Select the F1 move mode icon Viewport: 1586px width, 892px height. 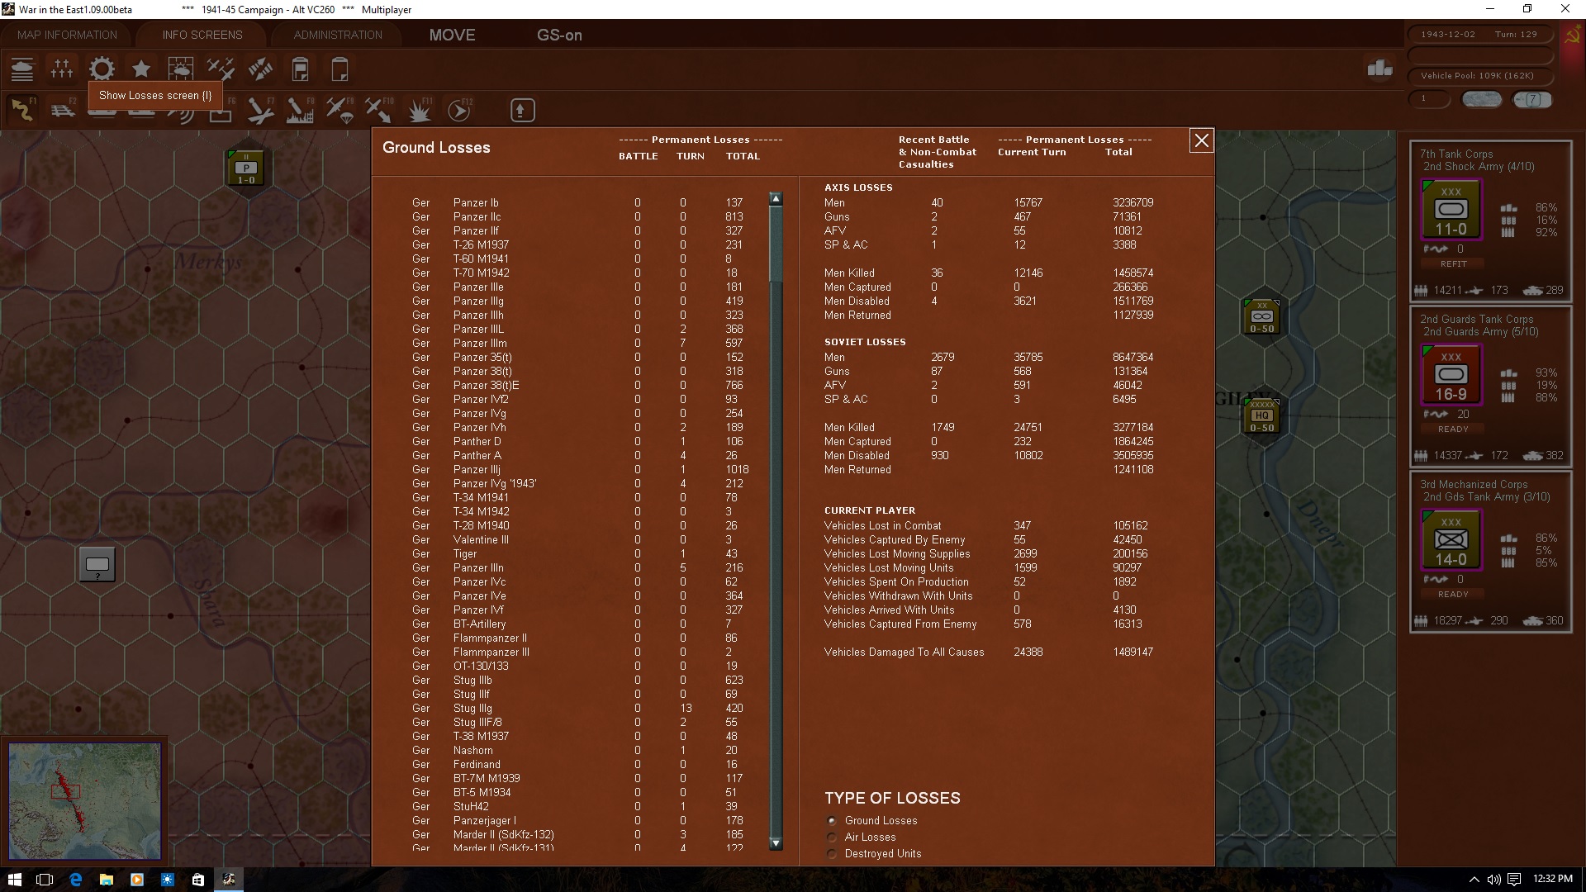point(22,110)
